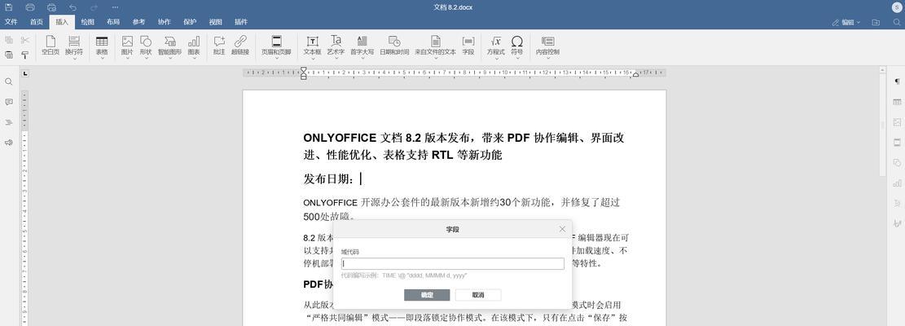This screenshot has width=905, height=326.
Task: Open the Find search icon in left sidebar
Action: tap(9, 82)
